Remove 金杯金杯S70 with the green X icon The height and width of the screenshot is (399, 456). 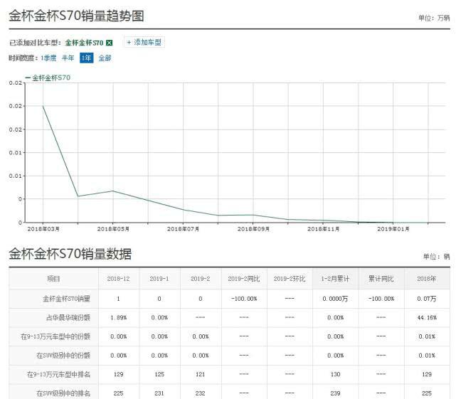coord(109,43)
